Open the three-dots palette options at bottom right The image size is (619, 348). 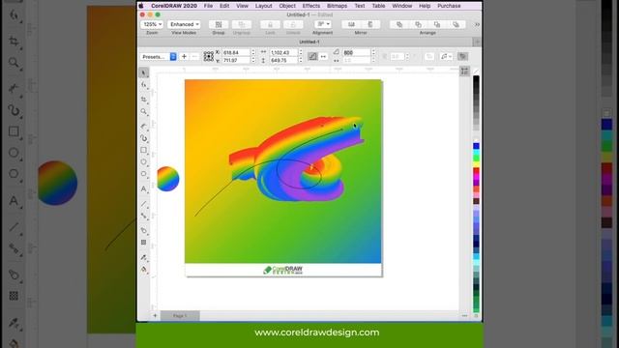pos(464,316)
